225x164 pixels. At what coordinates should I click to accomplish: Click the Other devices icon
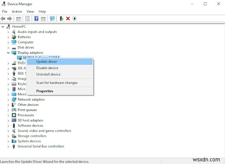tap(14, 105)
